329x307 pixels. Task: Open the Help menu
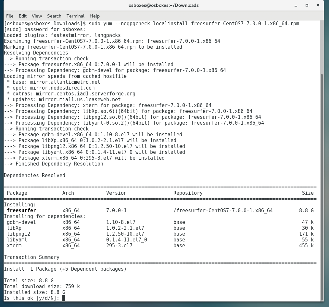[x=95, y=16]
